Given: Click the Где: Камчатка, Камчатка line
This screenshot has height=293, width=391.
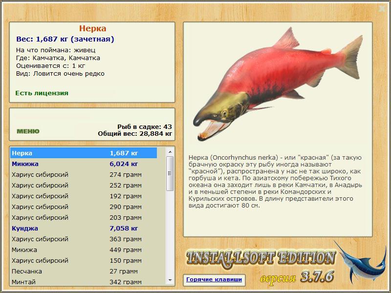Looking at the screenshot, I should pyautogui.click(x=58, y=58).
